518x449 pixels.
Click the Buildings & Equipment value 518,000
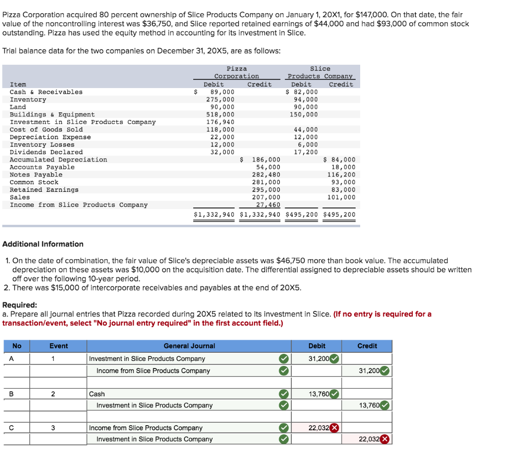pos(221,114)
